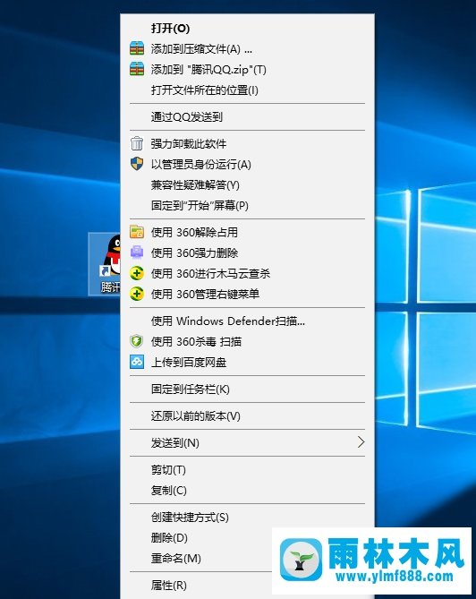The height and width of the screenshot is (599, 476).
Task: Click the green 360 icon for 木马云查杀
Action: coord(137,273)
